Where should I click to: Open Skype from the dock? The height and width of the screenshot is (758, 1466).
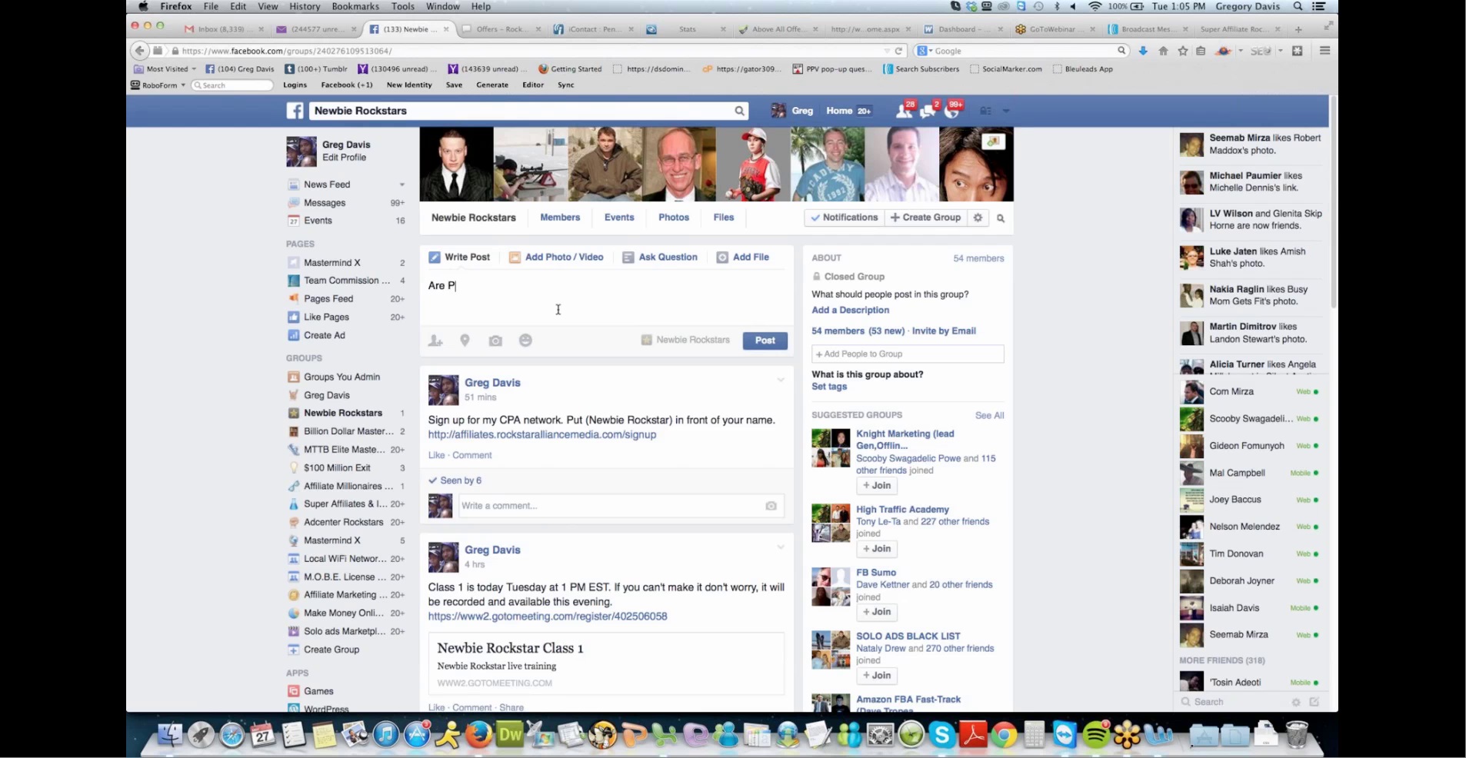[941, 736]
